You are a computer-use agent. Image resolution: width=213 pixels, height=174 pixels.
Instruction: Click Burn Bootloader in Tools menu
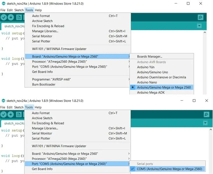(x=78, y=84)
